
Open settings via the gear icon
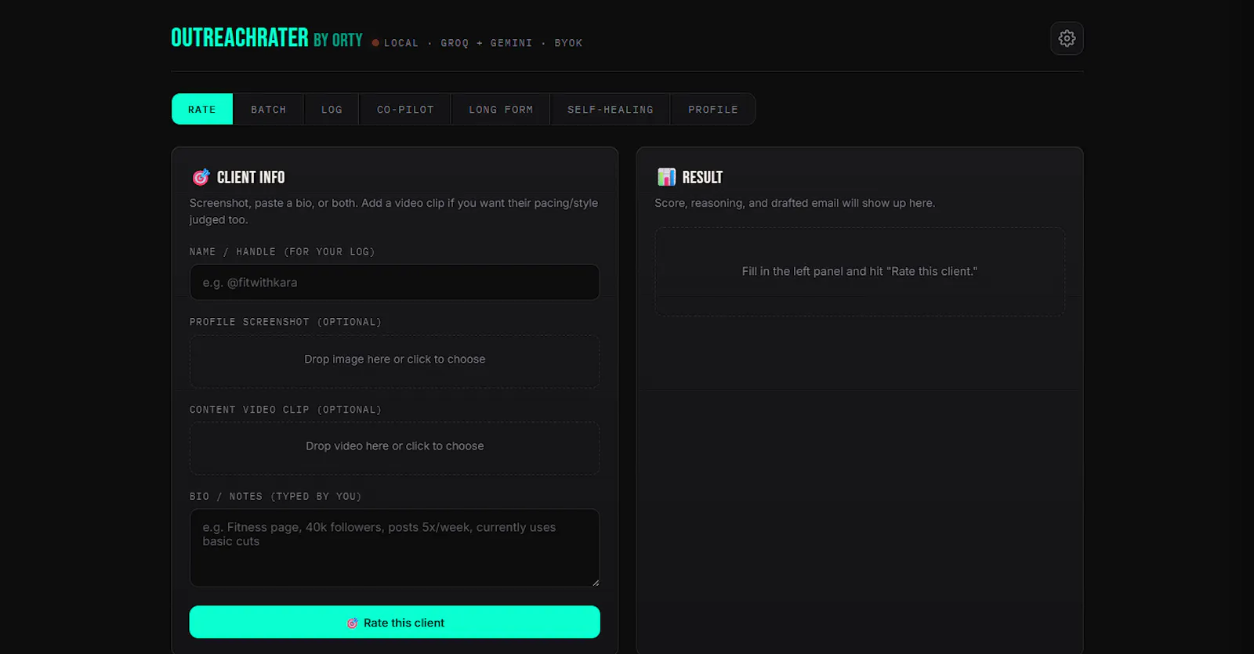point(1067,38)
